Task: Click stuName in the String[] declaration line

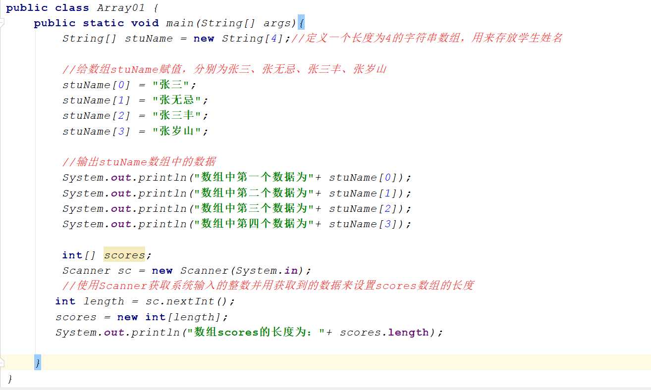Action: [x=149, y=39]
